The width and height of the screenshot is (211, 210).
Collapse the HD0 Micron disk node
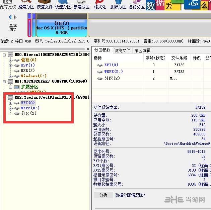[4, 55]
